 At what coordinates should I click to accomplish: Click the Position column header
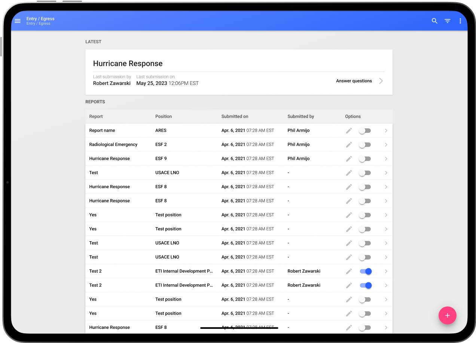164,116
